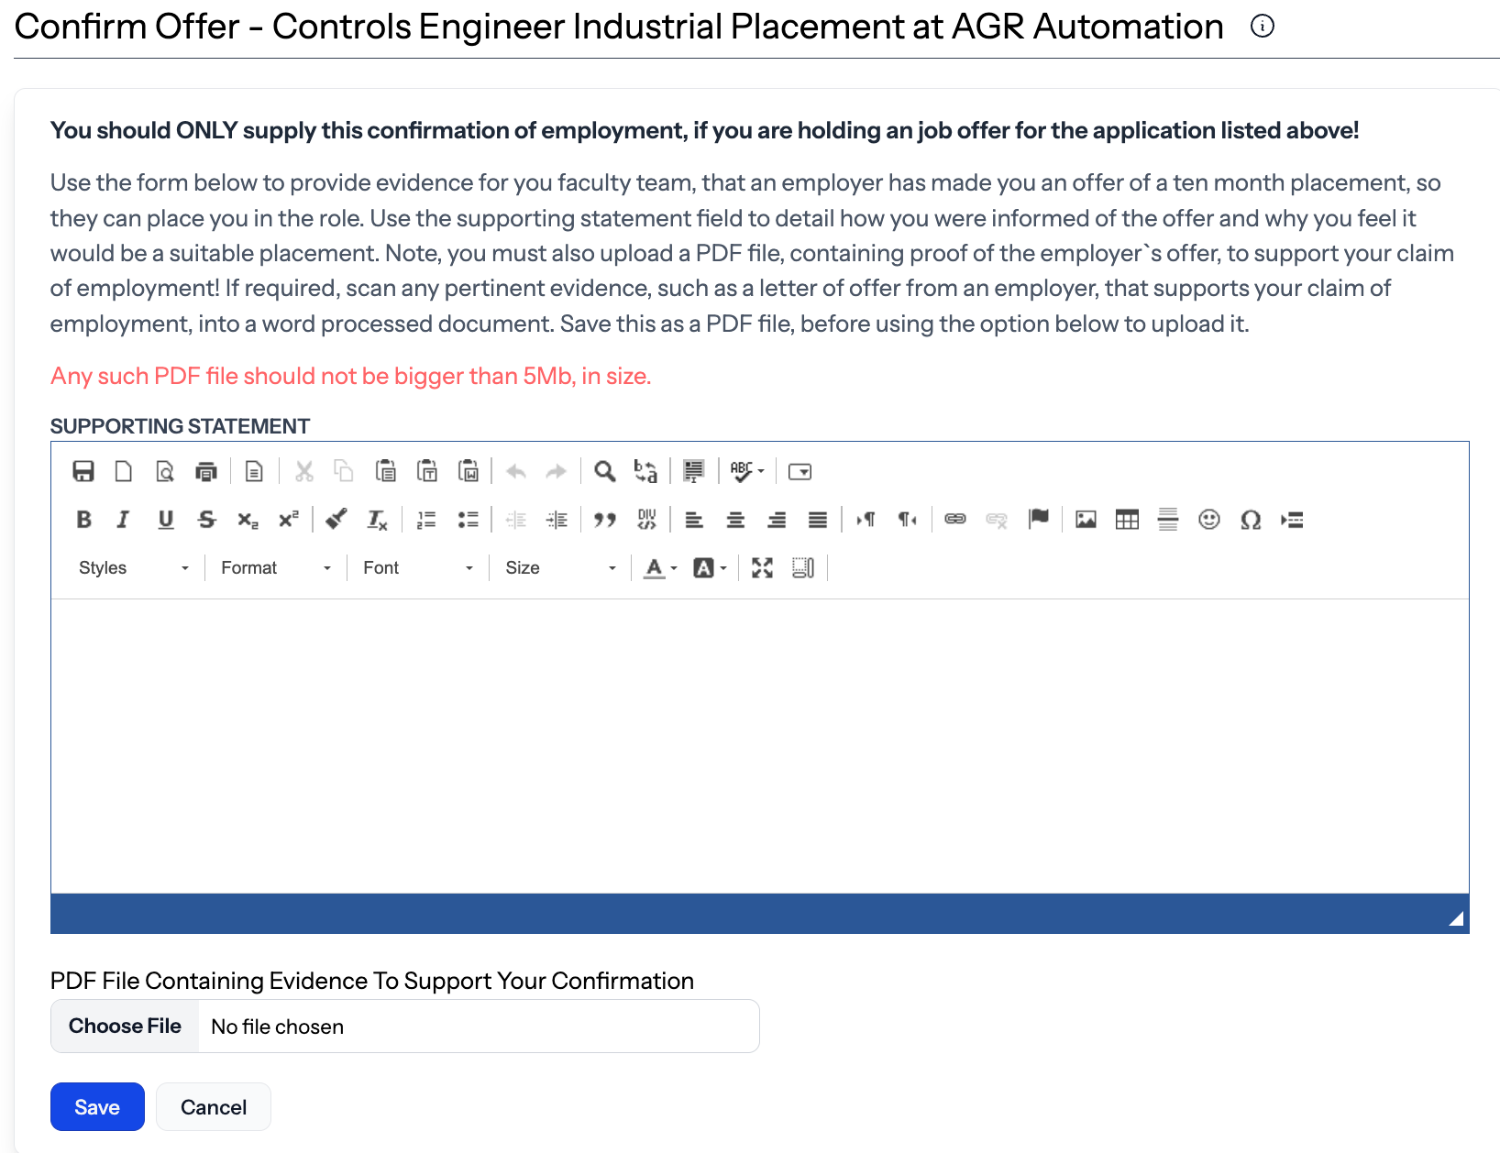The height and width of the screenshot is (1153, 1500).
Task: Toggle underline formatting
Action: 165,520
